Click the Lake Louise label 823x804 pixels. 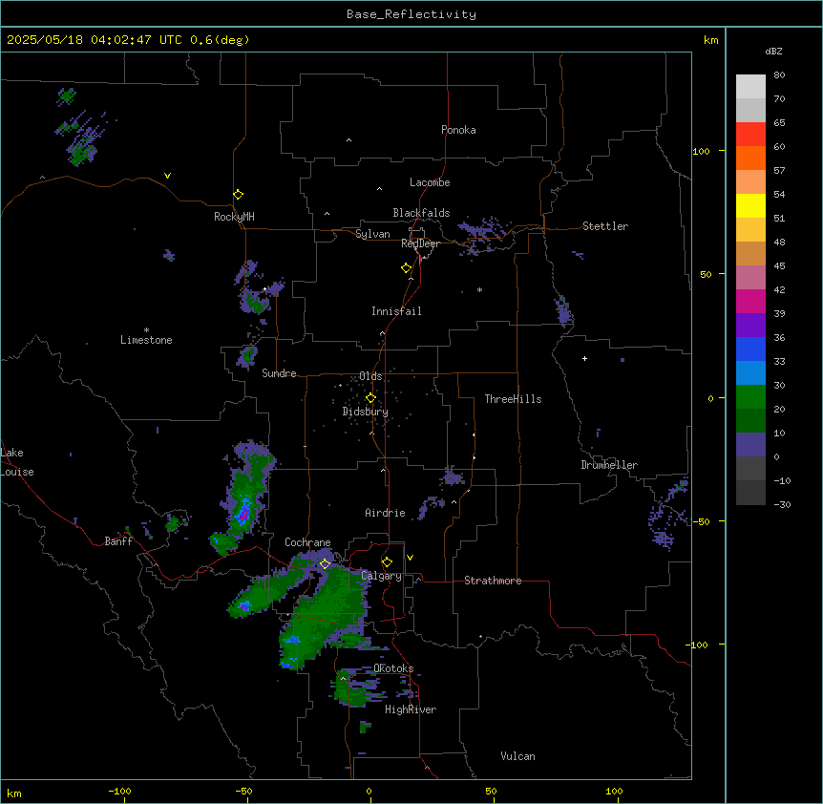(x=17, y=462)
